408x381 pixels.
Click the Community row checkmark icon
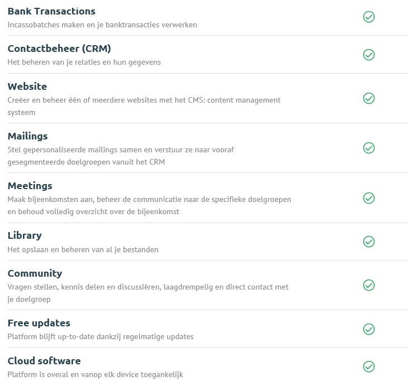pyautogui.click(x=369, y=285)
